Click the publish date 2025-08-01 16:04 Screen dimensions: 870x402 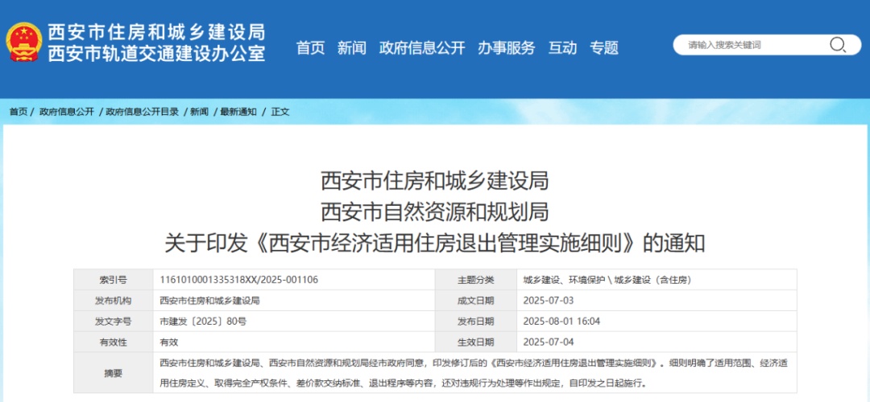tap(562, 321)
